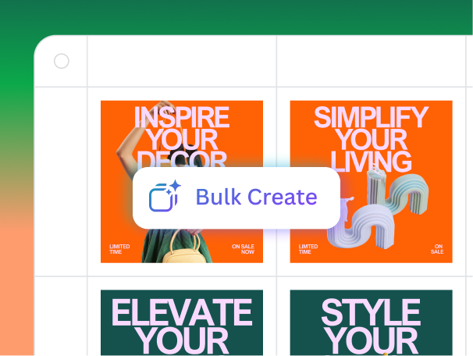Viewport: 473px width, 356px height.
Task: Click LIMITED TIME text on Simplify design
Action: pos(308,249)
